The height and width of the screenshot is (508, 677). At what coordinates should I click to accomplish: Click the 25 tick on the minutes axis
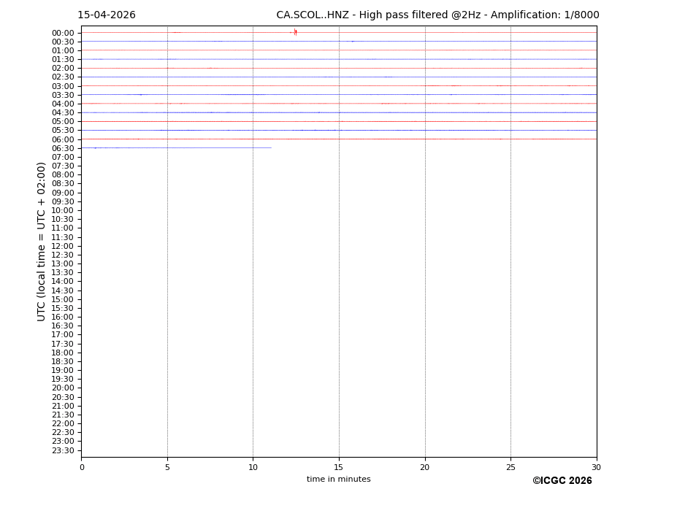pos(510,467)
